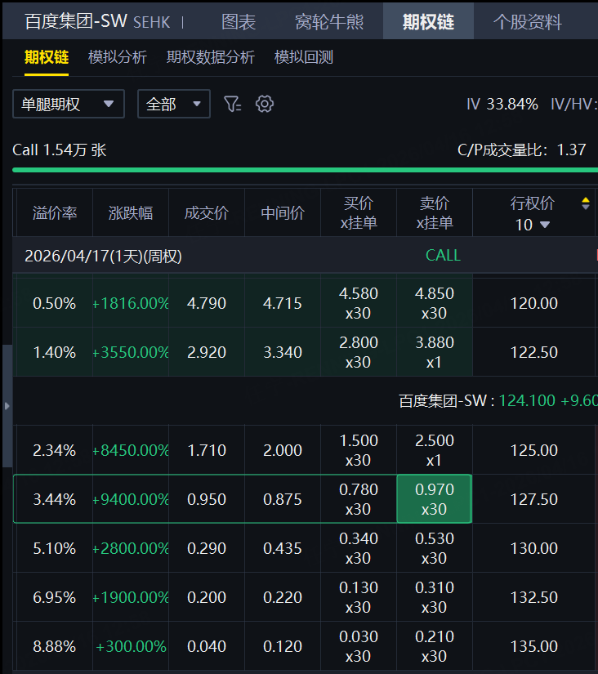Screen dimensions: 598x674
Task: Click highlighted ask price 0.970 cell
Action: coord(434,498)
